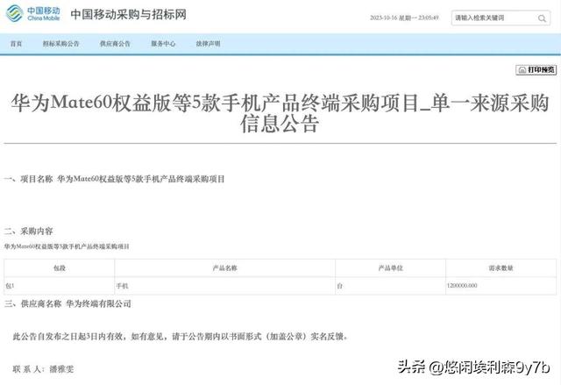Click the 华为Mate60权益版 announcement headline
Image resolution: width=561 pixels, height=385 pixels.
tap(280, 113)
